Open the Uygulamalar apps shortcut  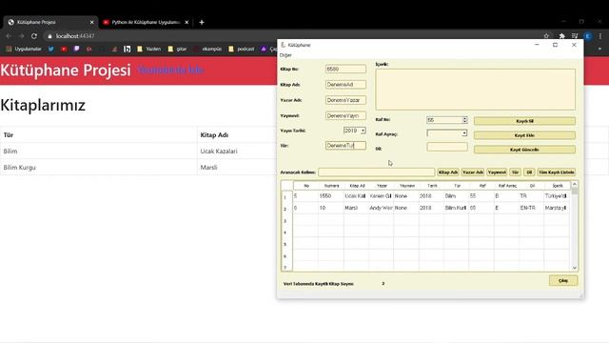(23, 49)
